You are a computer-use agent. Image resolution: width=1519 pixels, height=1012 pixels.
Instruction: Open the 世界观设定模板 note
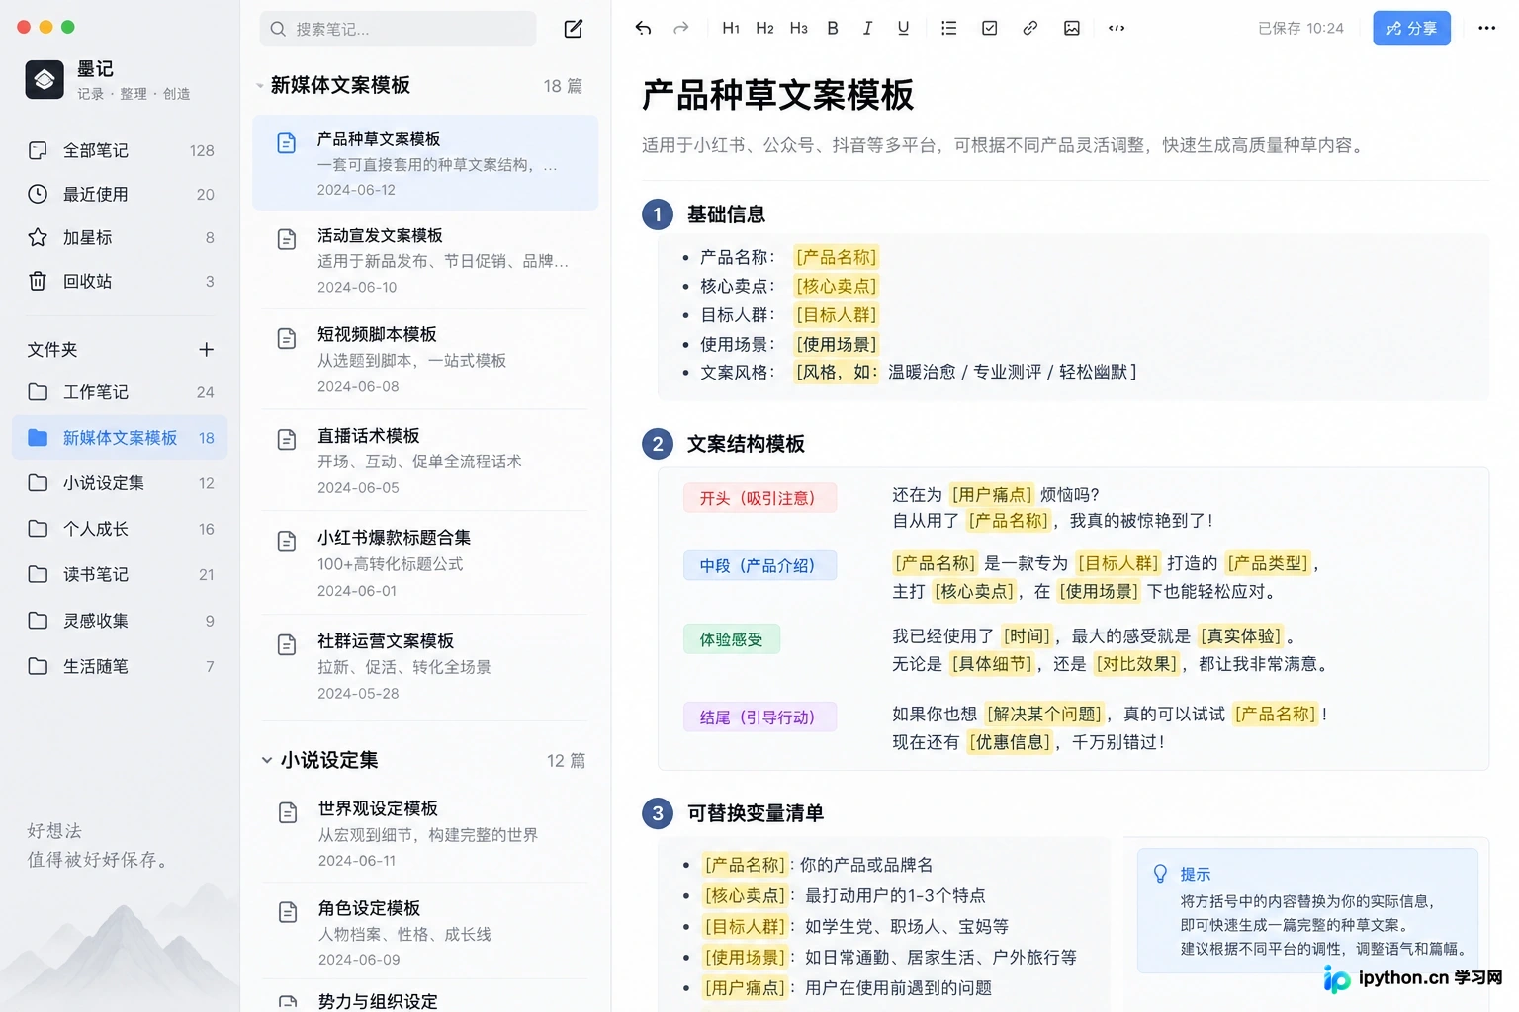[425, 833]
